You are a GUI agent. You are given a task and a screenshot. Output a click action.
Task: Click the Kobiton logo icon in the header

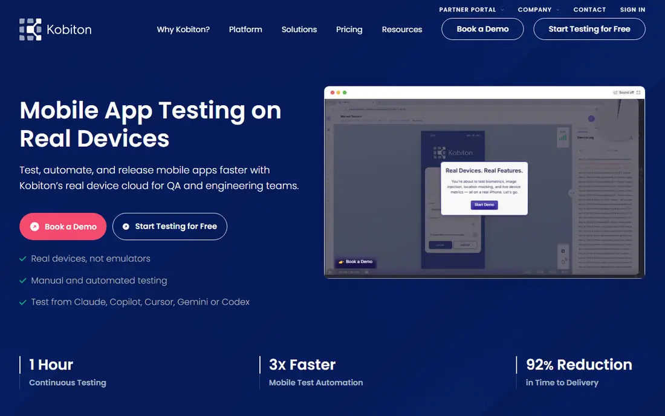coord(31,29)
